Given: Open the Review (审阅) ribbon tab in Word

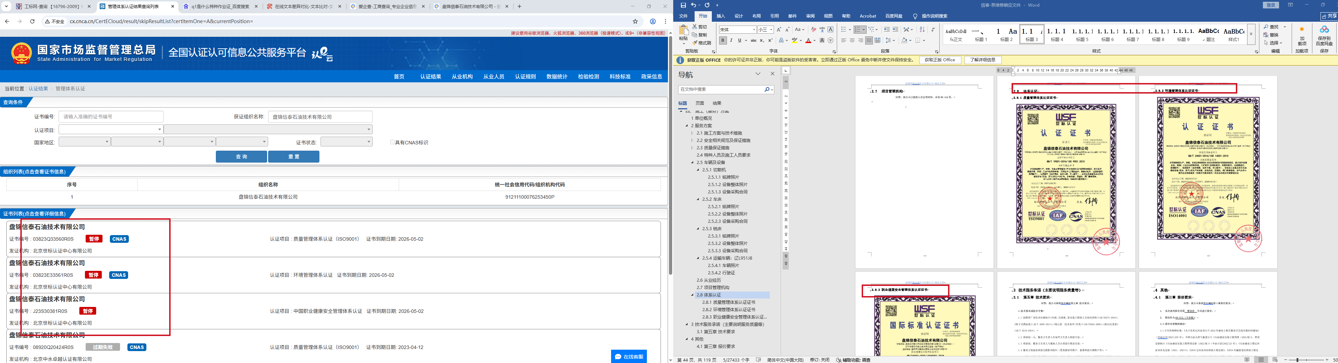Looking at the screenshot, I should [810, 16].
